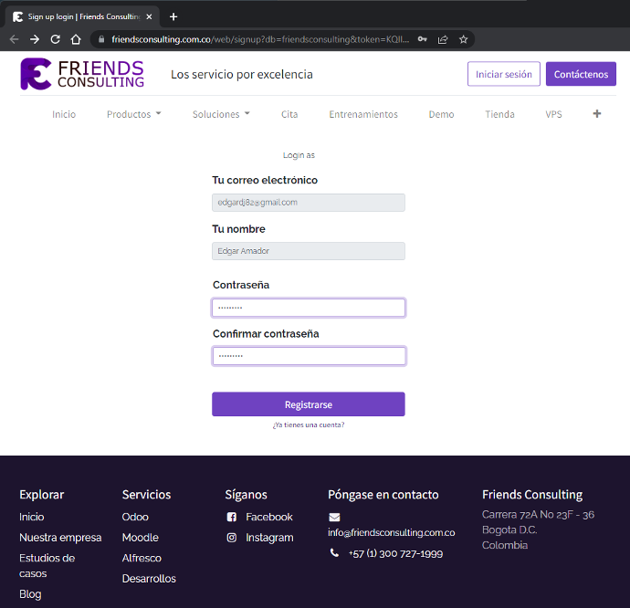
Task: Click the saved password key icon
Action: [422, 39]
